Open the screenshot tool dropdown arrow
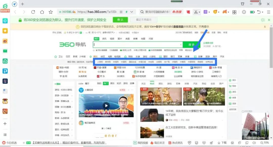 coord(199,12)
